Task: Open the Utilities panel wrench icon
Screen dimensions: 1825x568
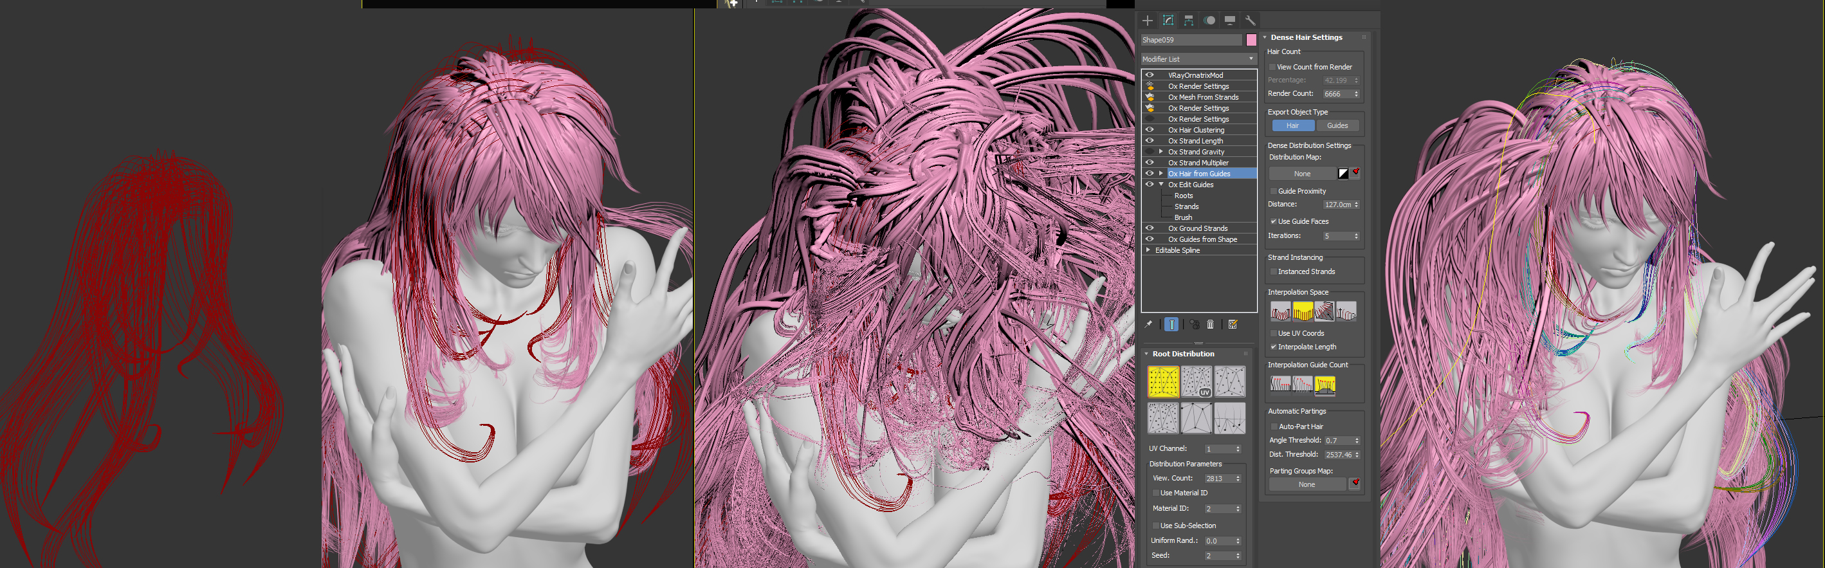Action: 1251,21
